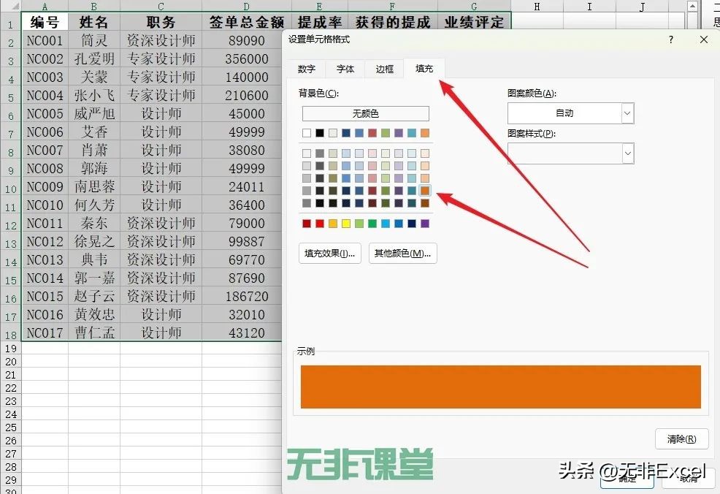This screenshot has width=720, height=494.
Task: Select name cell 赵子云
Action: [93, 297]
